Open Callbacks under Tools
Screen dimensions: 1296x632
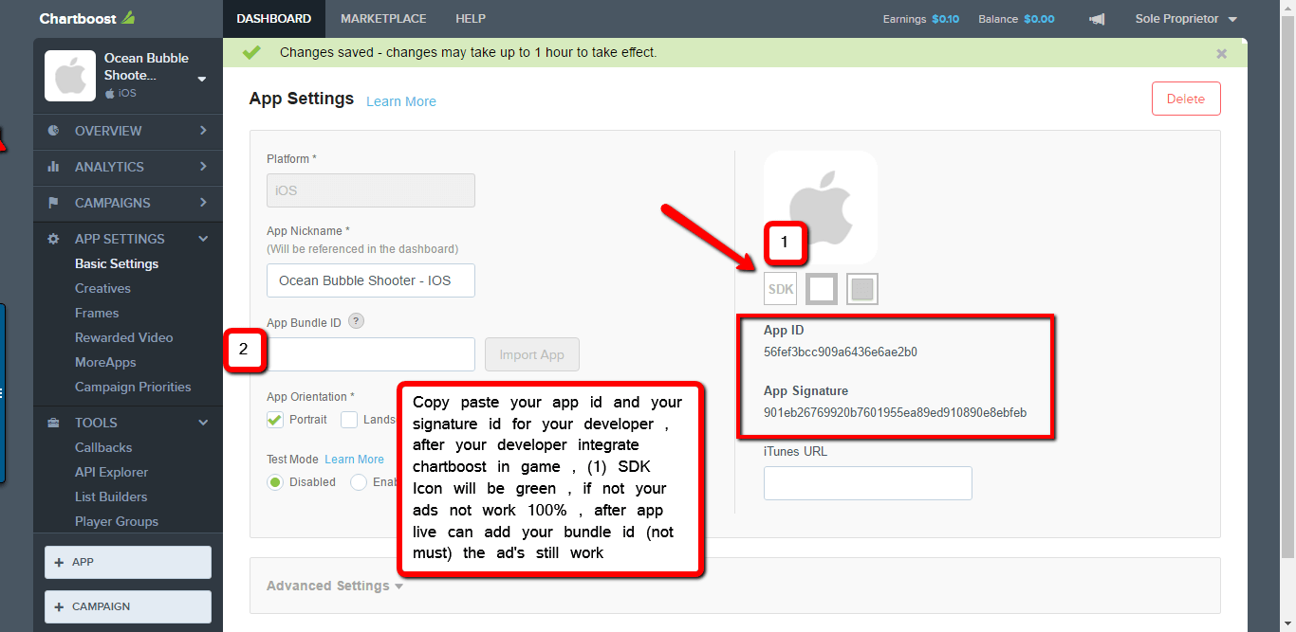pos(103,447)
